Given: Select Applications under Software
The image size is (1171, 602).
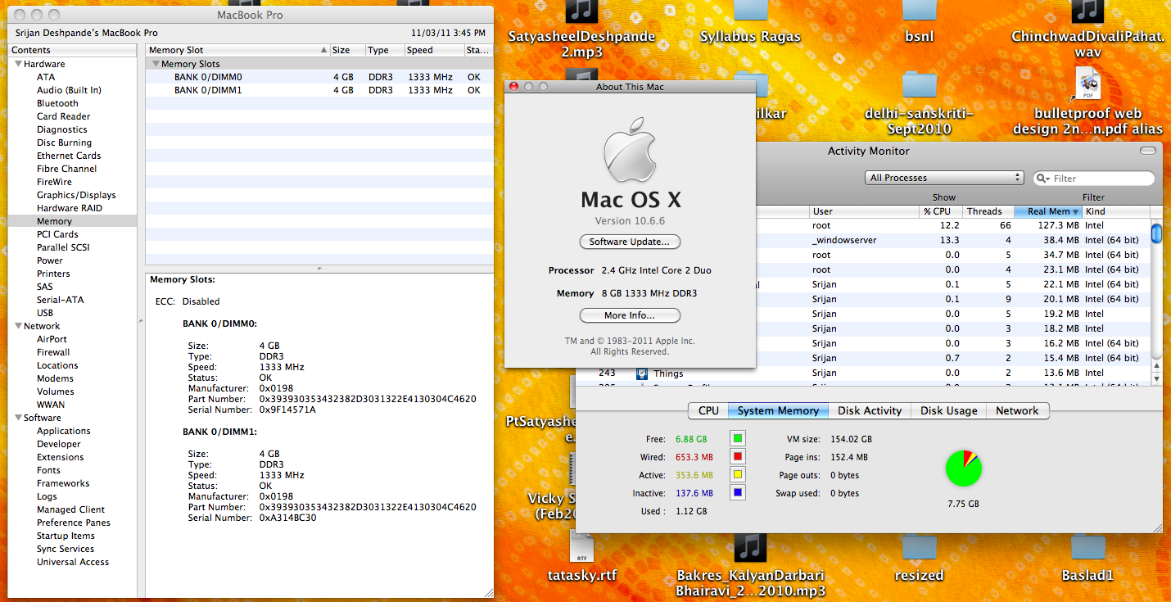Looking at the screenshot, I should tap(63, 431).
